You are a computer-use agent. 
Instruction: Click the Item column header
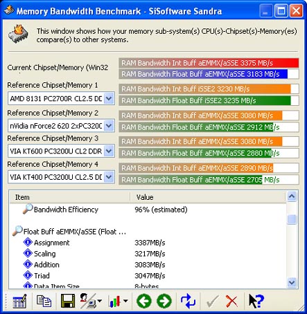69,197
